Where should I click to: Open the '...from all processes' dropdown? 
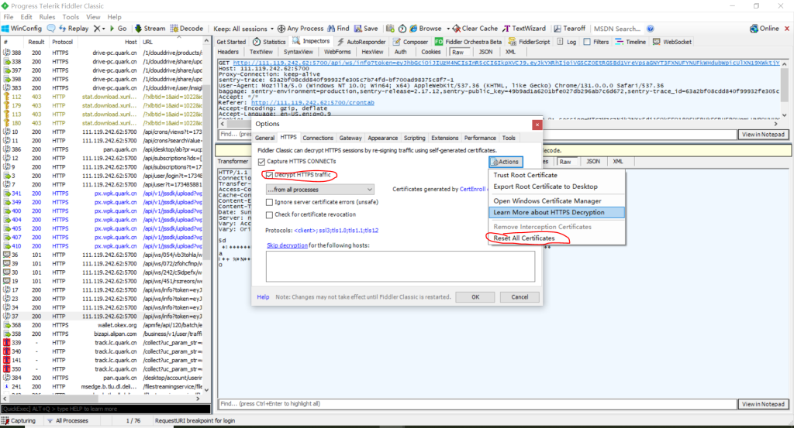point(319,189)
